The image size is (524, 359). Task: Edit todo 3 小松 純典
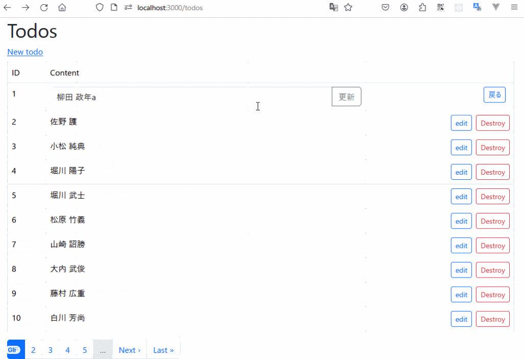click(461, 148)
